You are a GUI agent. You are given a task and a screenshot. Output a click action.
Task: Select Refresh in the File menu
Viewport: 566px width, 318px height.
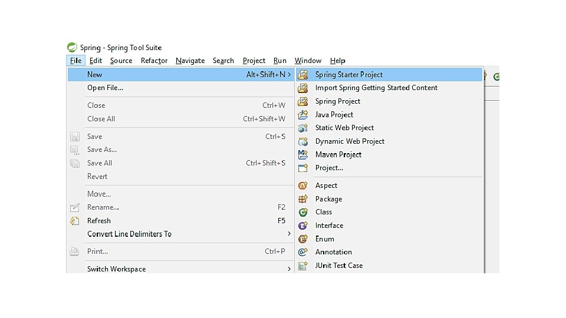tap(181, 221)
